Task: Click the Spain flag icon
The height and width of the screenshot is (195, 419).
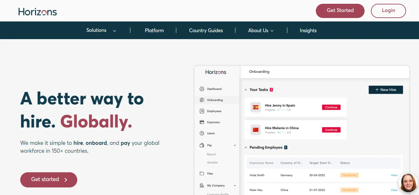Action: pos(256,107)
